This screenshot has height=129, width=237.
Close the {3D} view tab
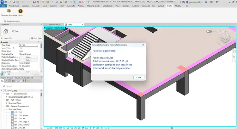click(82, 24)
